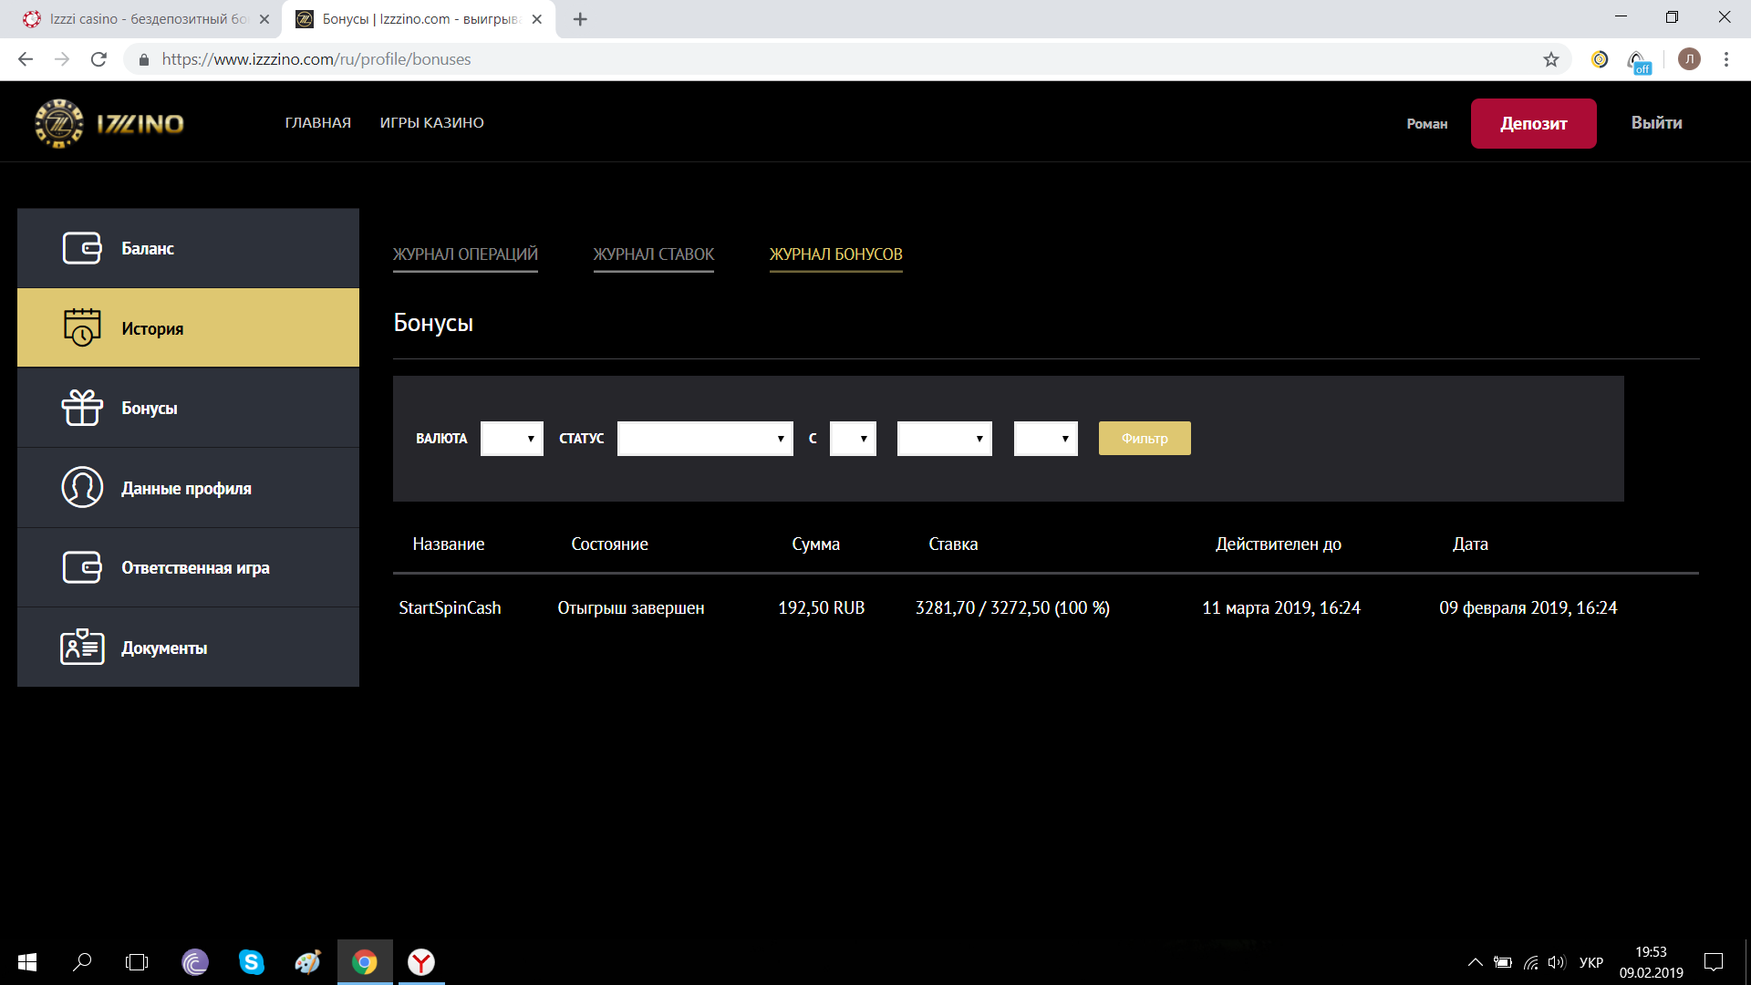Click the Responsible gaming wallet icon
This screenshot has width=1751, height=985.
click(x=82, y=567)
